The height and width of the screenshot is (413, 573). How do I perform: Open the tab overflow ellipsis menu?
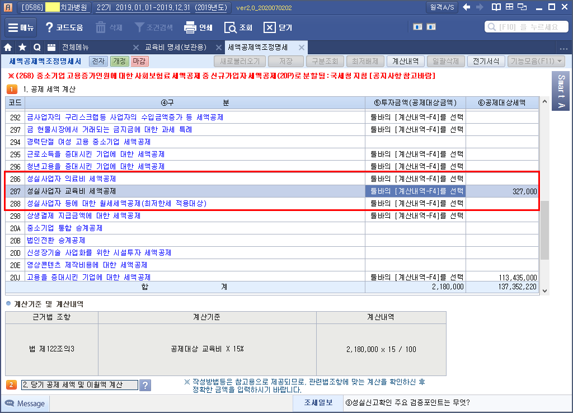563,48
